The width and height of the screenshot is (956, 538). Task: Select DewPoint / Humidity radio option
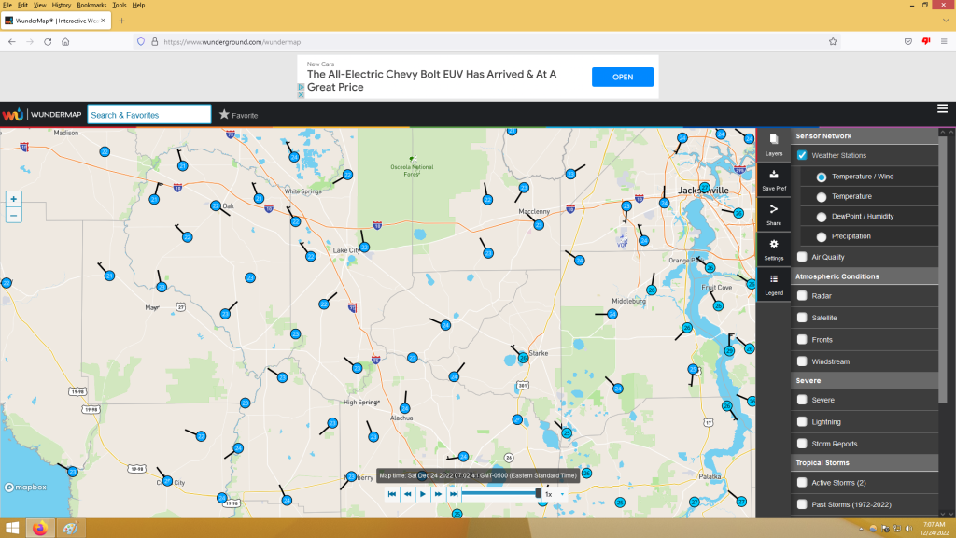[x=822, y=217]
